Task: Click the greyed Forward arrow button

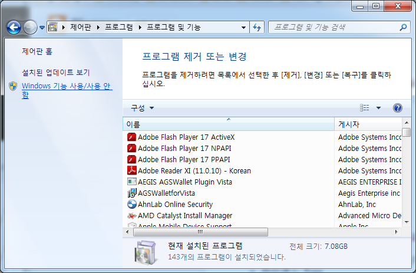Action: [x=30, y=27]
